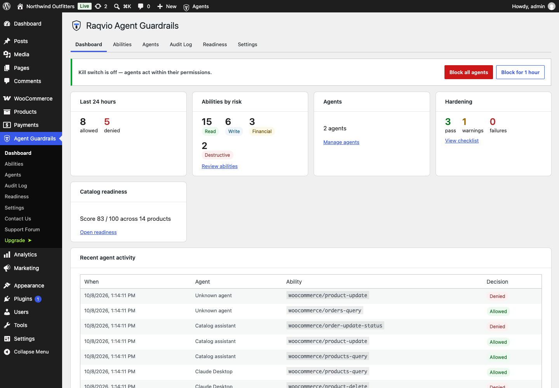Switch to the Readiness tab
This screenshot has width=559, height=388.
[x=215, y=45]
